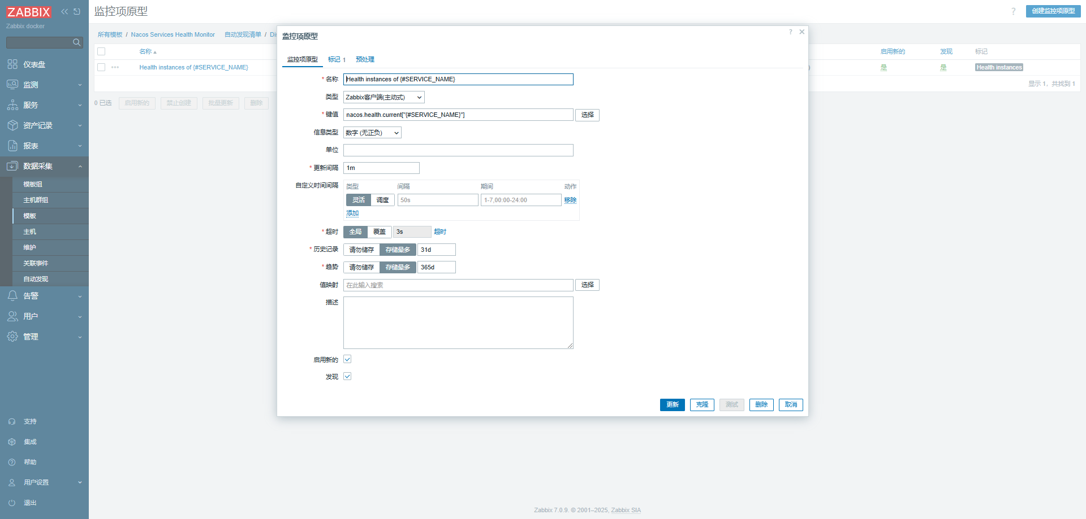This screenshot has height=519, width=1086.
Task: Click the 更新 button
Action: (x=672, y=404)
